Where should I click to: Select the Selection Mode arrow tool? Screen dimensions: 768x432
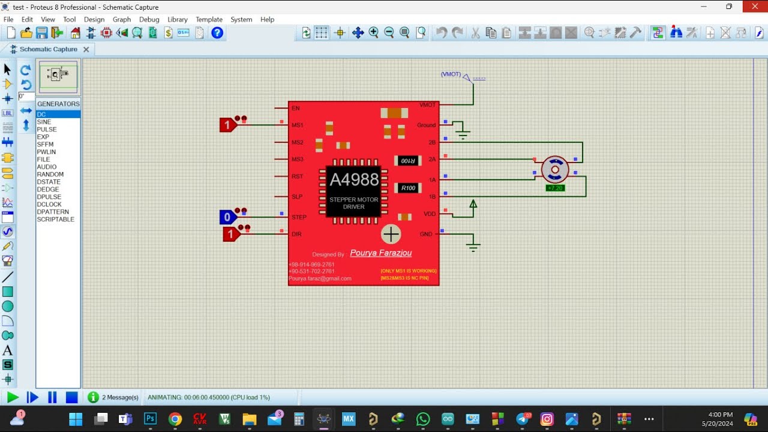pos(8,70)
